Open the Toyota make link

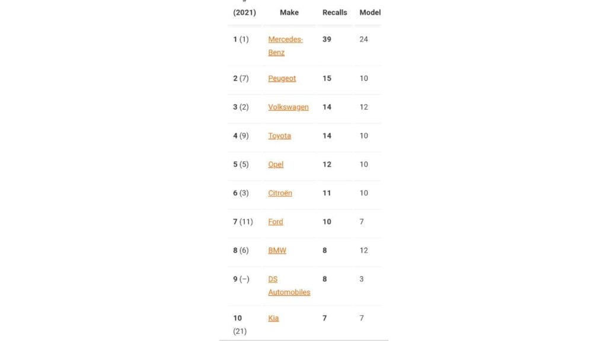pyautogui.click(x=279, y=136)
